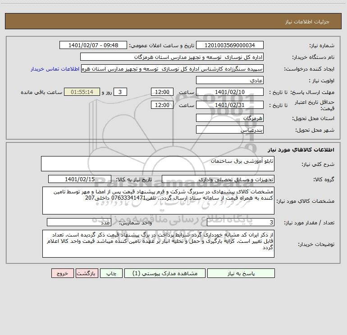
Task: Click the واحد شمارش label
Action: 136,223
